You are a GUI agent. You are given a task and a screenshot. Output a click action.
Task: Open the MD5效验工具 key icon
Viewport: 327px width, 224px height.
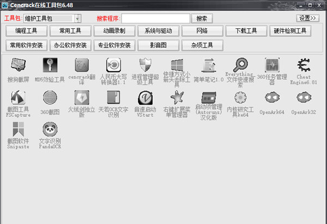[x=50, y=64]
